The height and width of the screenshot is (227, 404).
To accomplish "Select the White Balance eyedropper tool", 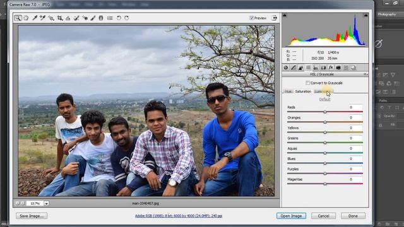I will click(x=35, y=18).
